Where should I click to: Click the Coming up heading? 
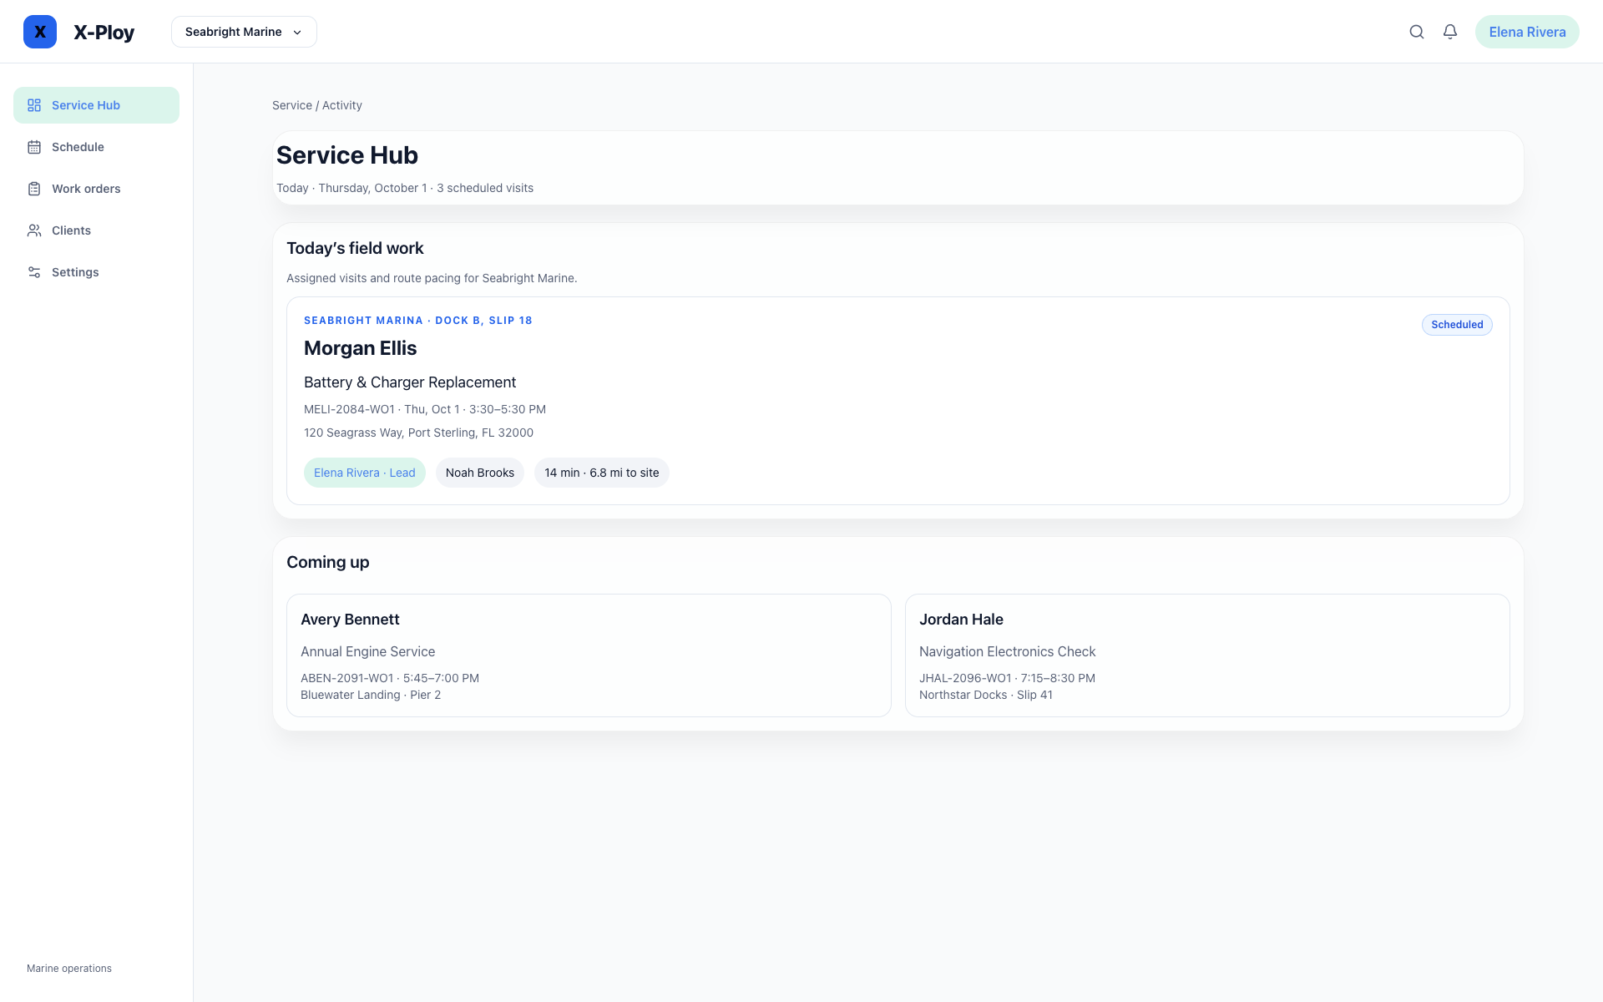(x=328, y=562)
